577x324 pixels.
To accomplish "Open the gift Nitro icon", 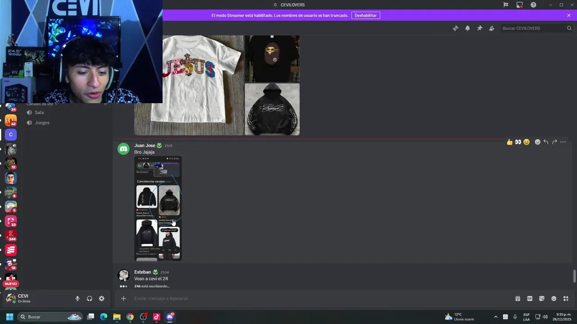I will 517,298.
